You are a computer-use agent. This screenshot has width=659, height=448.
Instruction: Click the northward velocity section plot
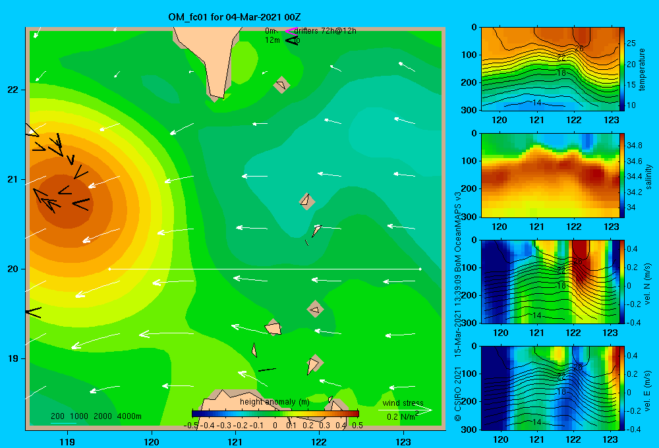(550, 281)
